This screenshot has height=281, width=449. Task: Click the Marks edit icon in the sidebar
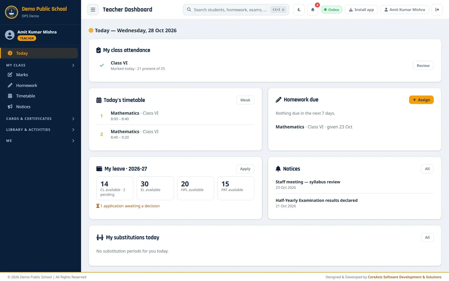pyautogui.click(x=10, y=75)
